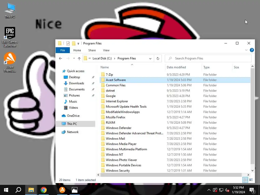Launch Epic Games Launcher desktop icon
This screenshot has height=195, width=260.
10,37
